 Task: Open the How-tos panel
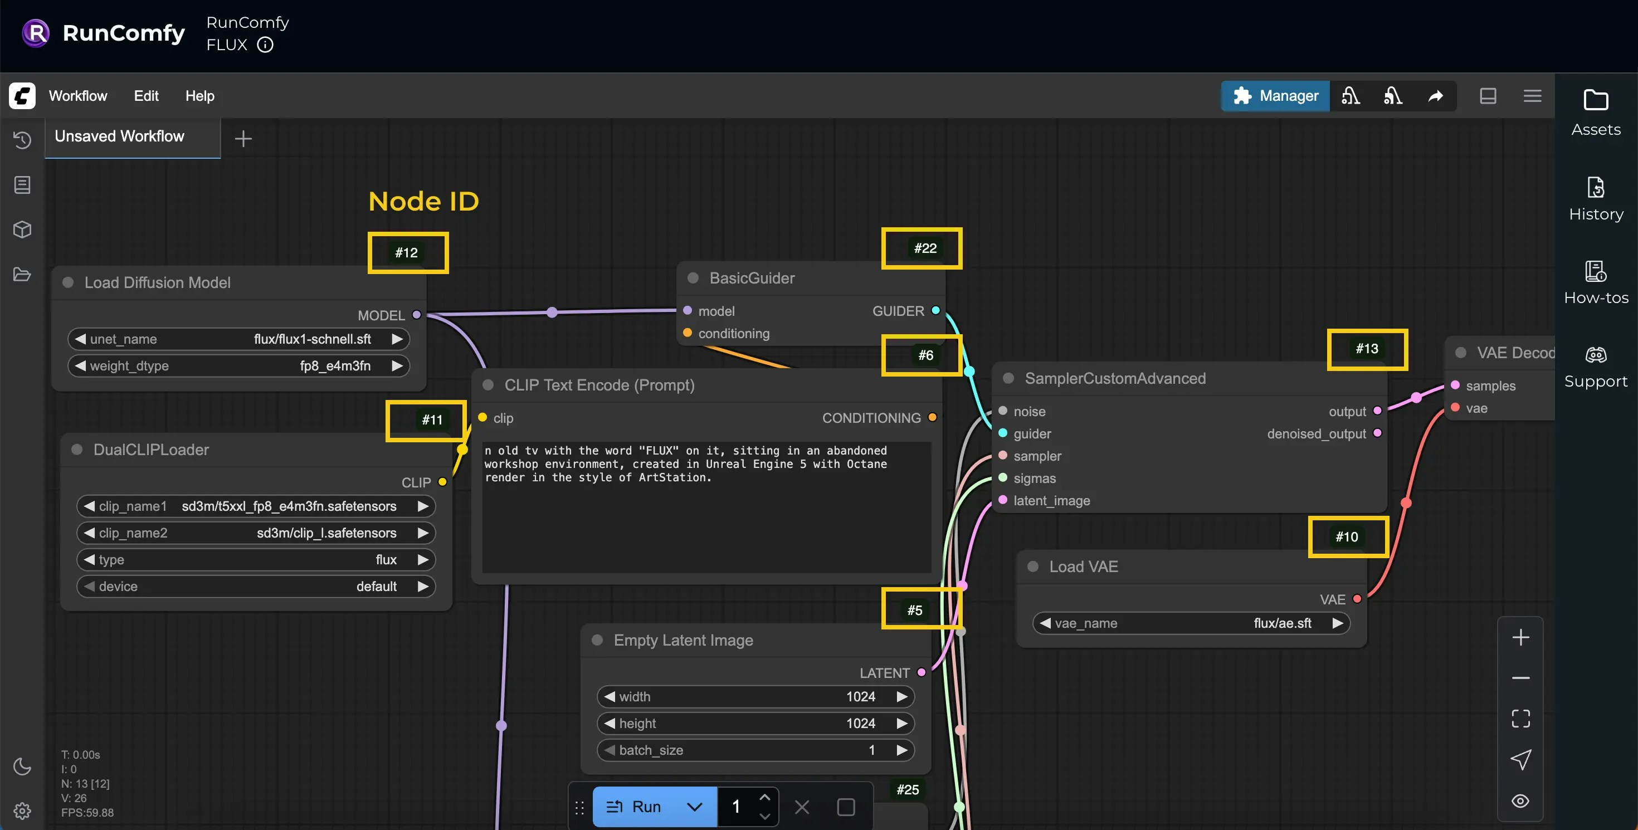[x=1596, y=282]
